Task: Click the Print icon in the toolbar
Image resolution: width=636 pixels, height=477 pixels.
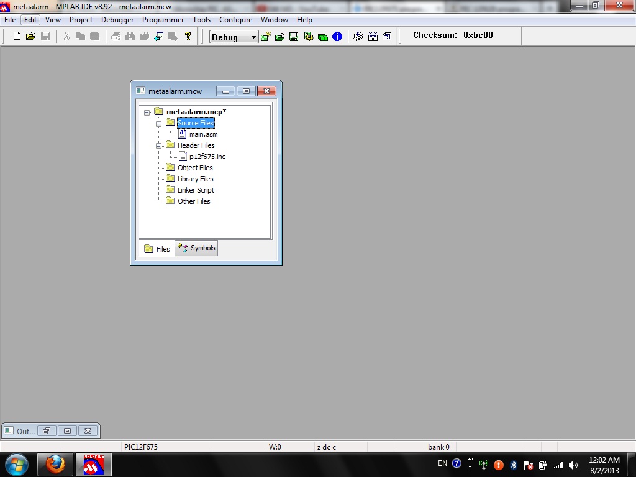Action: pyautogui.click(x=116, y=36)
